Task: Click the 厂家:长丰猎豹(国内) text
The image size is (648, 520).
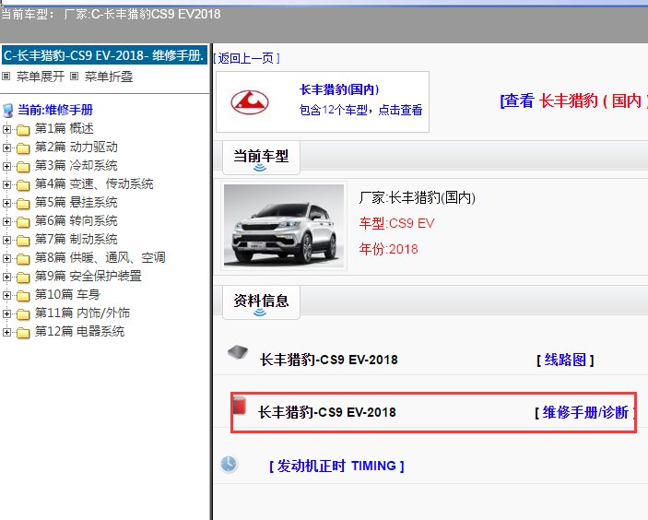Action: tap(417, 198)
